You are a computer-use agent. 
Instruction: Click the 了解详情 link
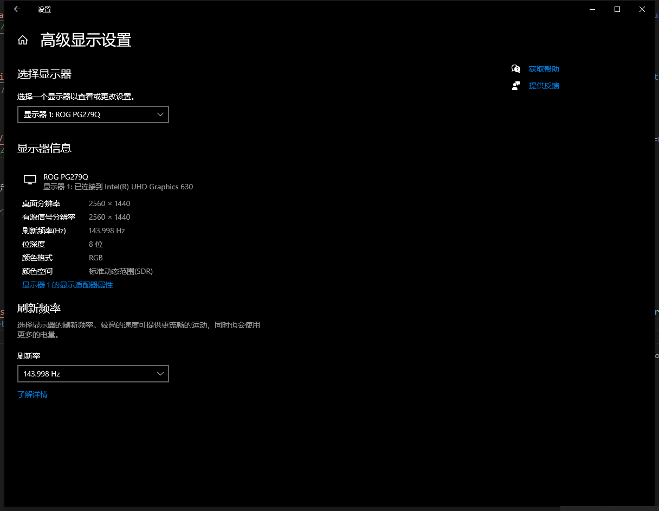click(x=33, y=394)
